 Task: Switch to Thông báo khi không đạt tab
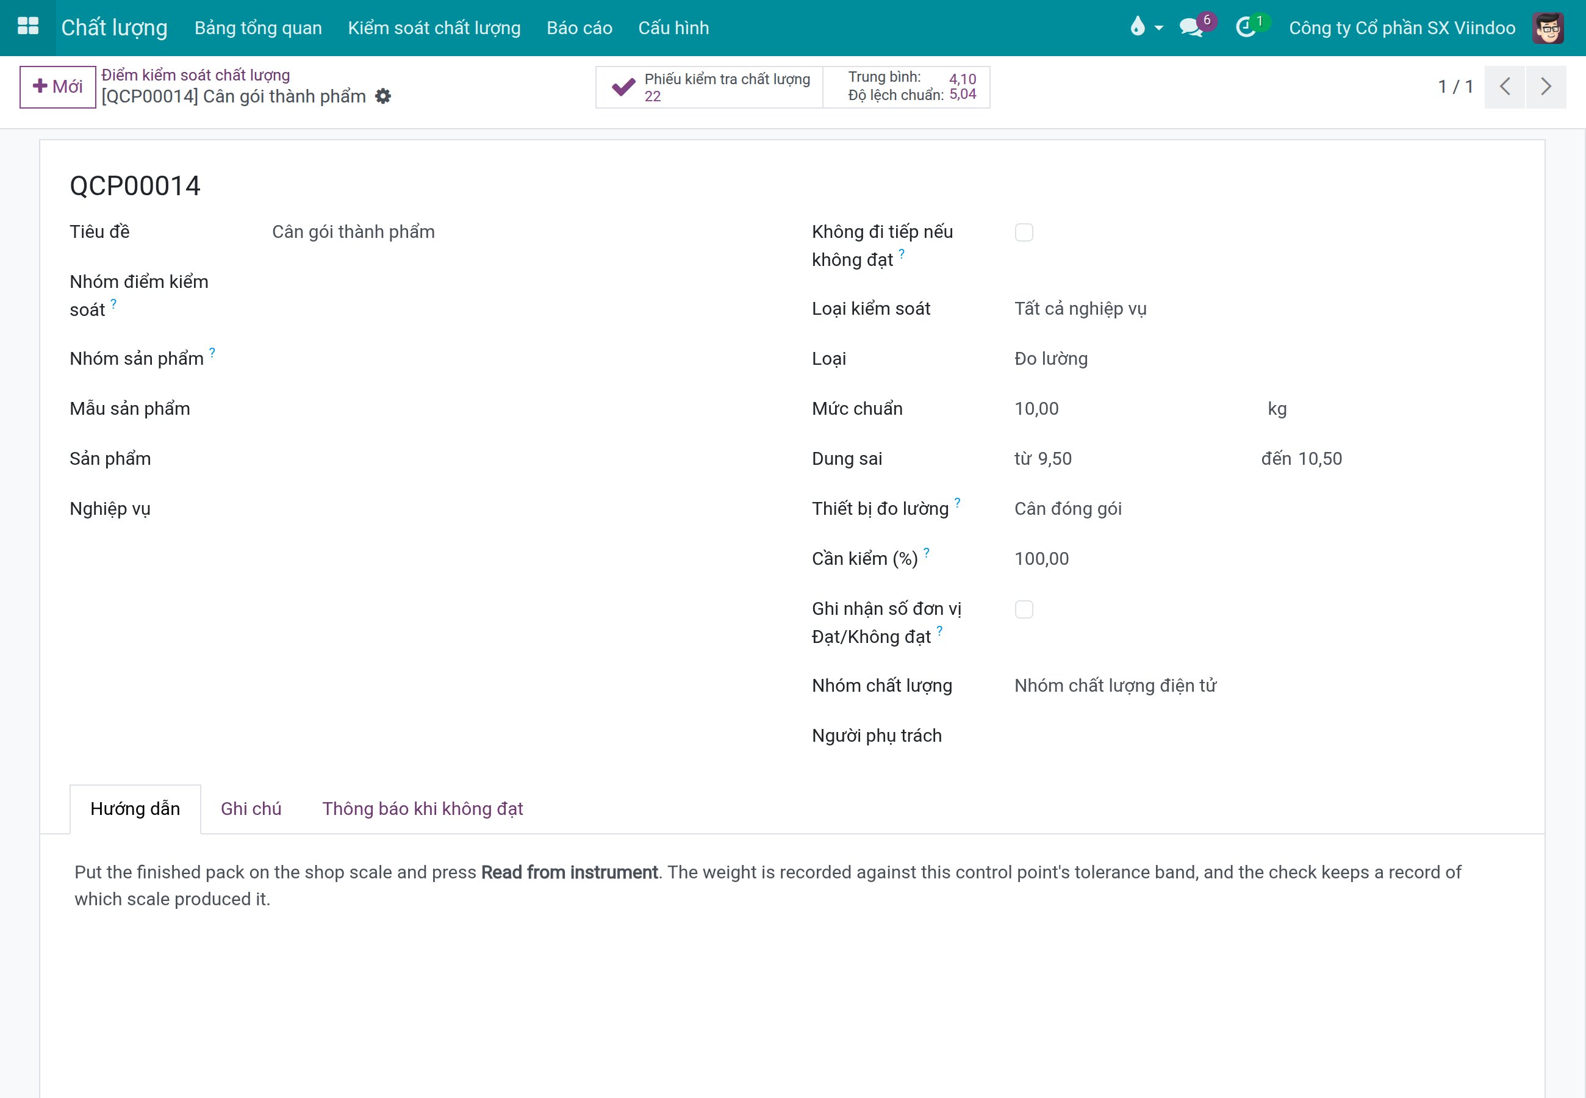click(422, 809)
